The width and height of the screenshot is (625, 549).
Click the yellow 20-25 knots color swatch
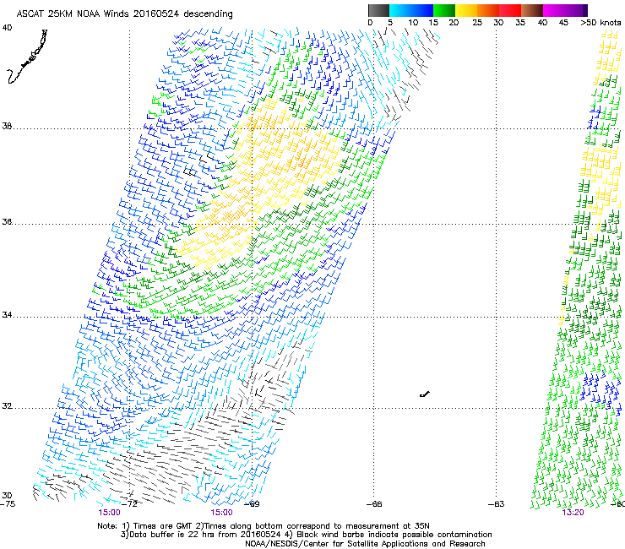[466, 10]
